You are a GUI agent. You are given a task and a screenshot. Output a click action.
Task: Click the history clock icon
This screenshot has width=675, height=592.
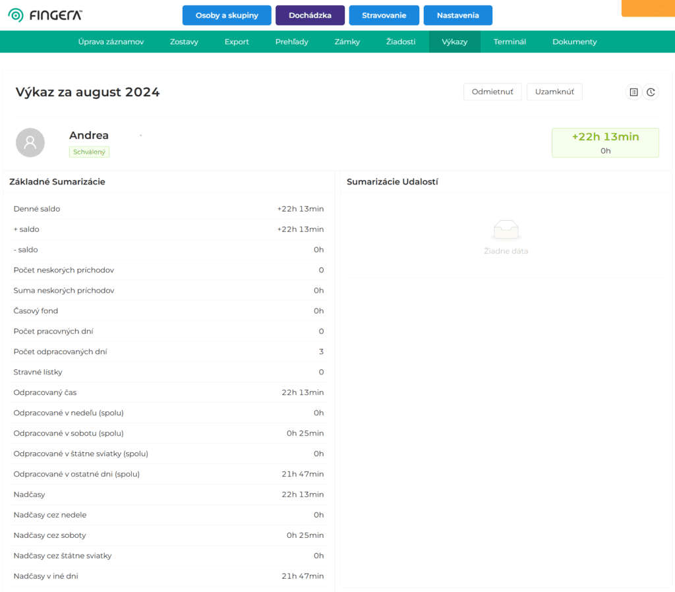pos(651,92)
